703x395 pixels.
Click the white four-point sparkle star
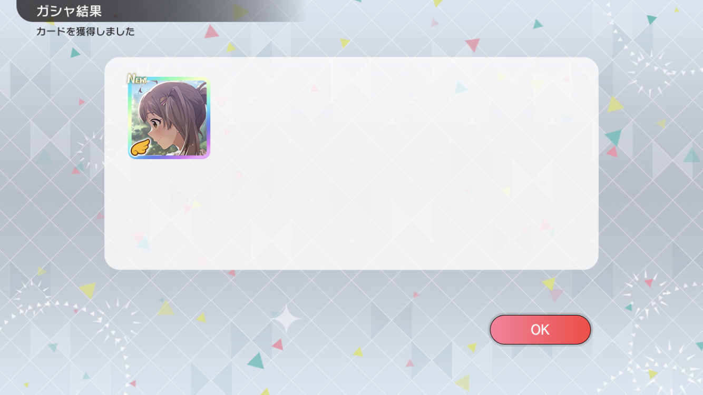(286, 319)
